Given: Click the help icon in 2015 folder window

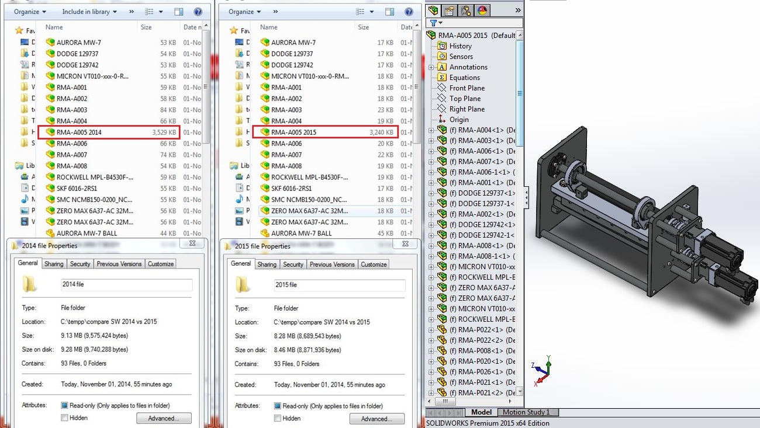Looking at the screenshot, I should point(410,12).
